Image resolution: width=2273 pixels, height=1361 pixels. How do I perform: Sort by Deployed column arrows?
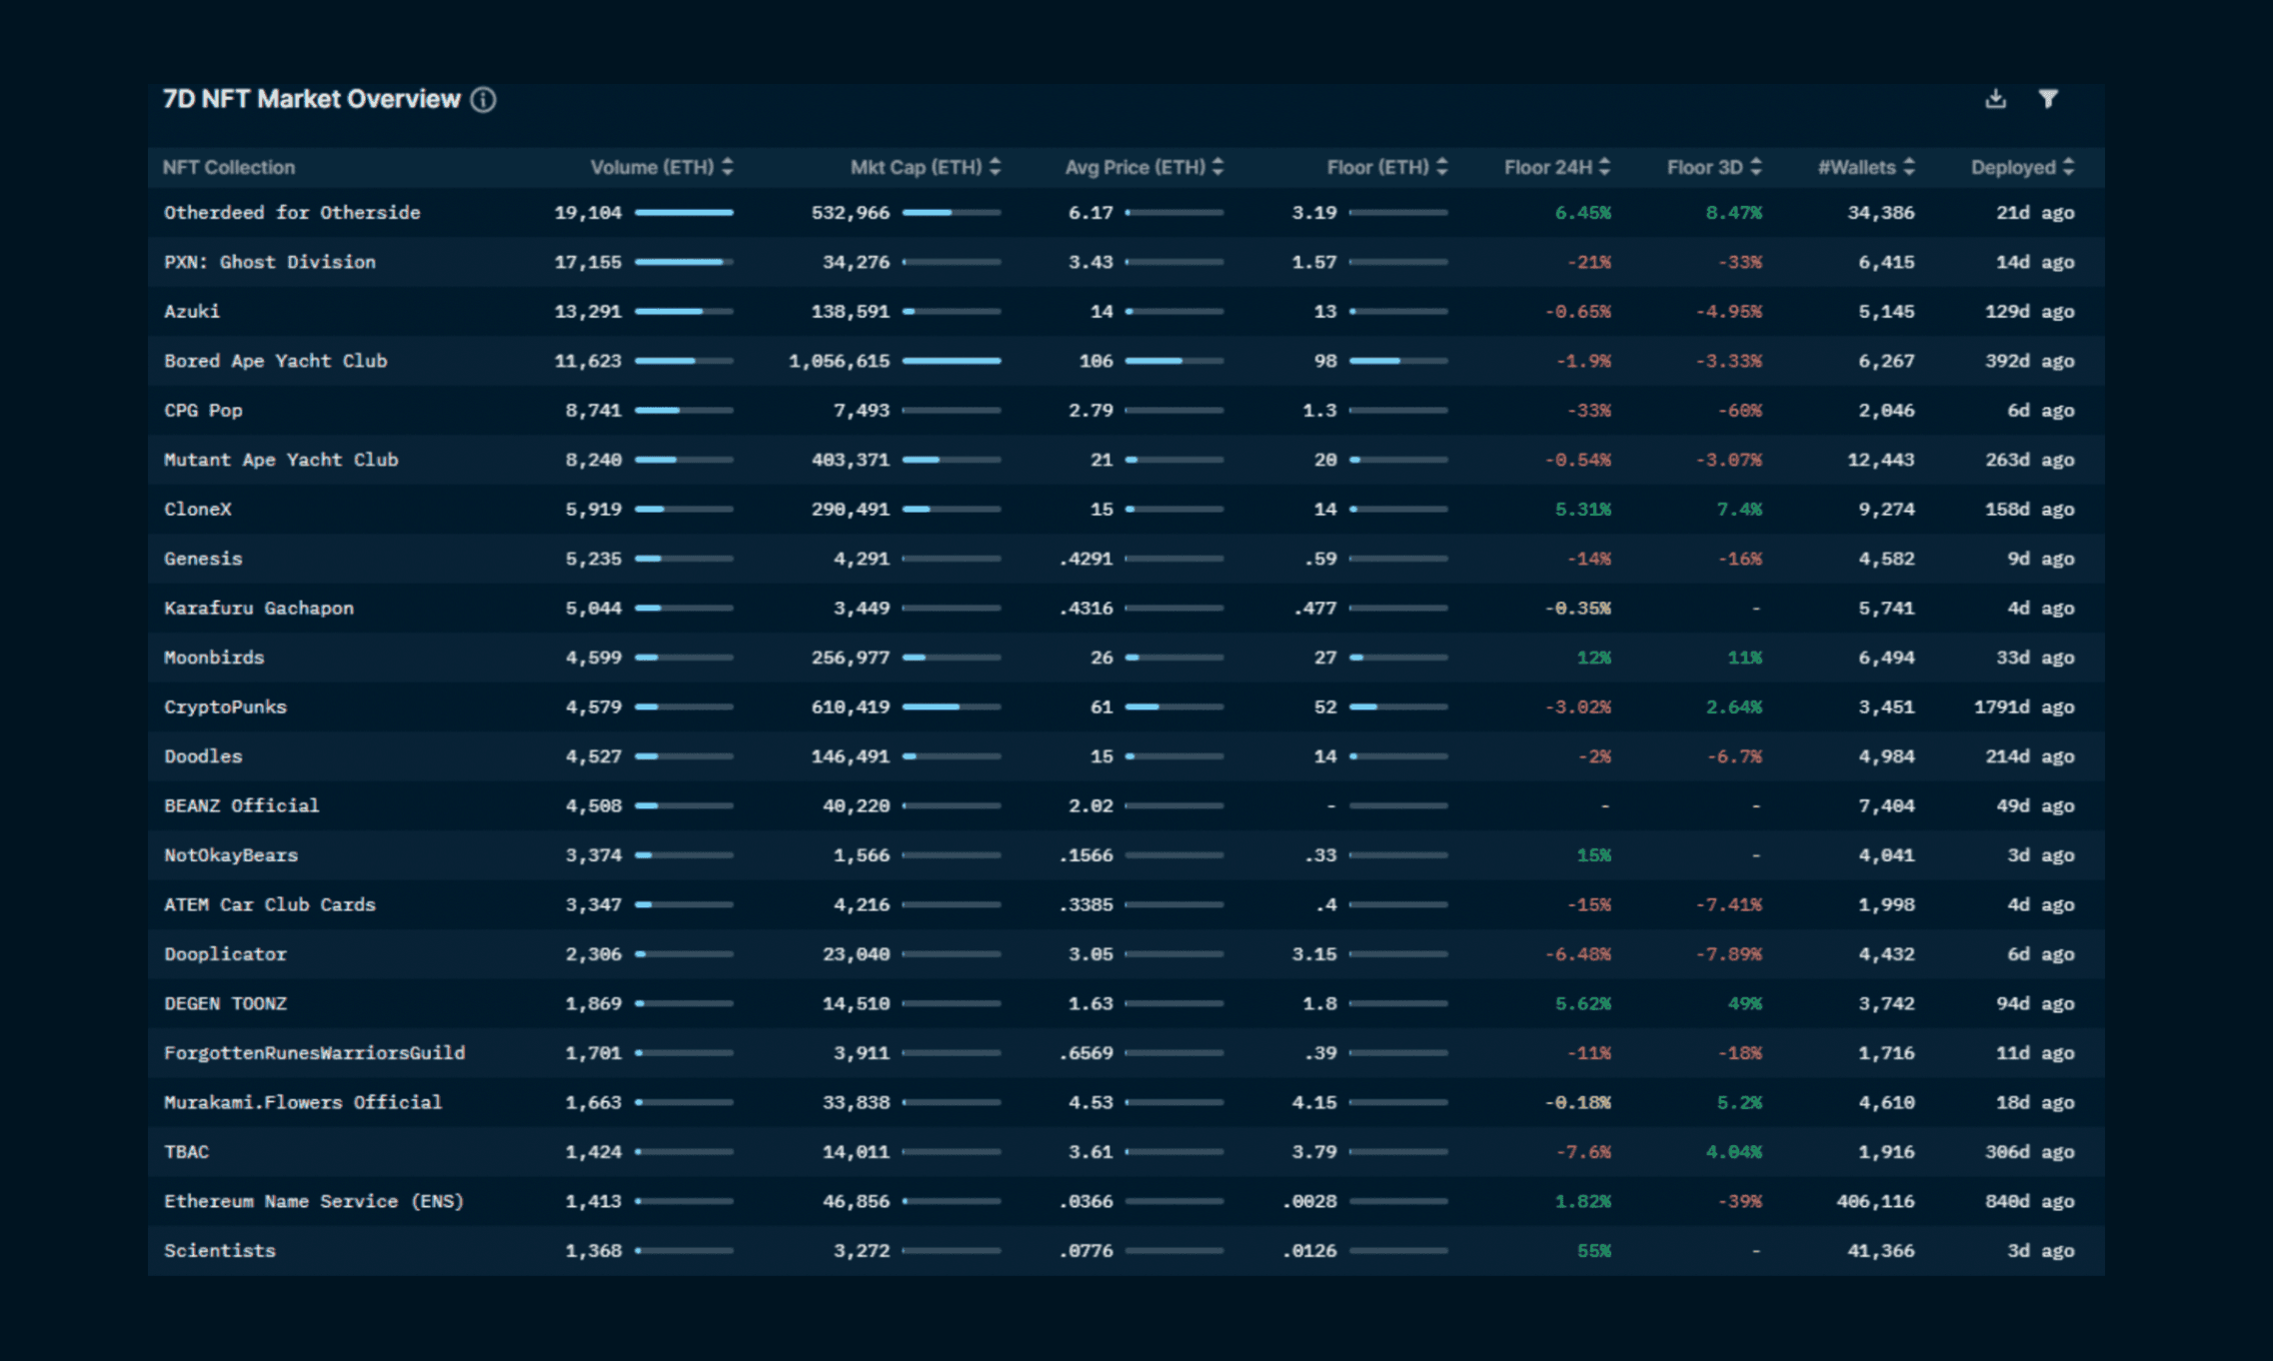(x=2068, y=167)
